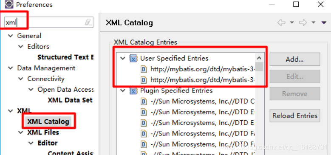Collapse the XML Files node
Image resolution: width=331 pixels, height=155 pixels.
click(21, 132)
